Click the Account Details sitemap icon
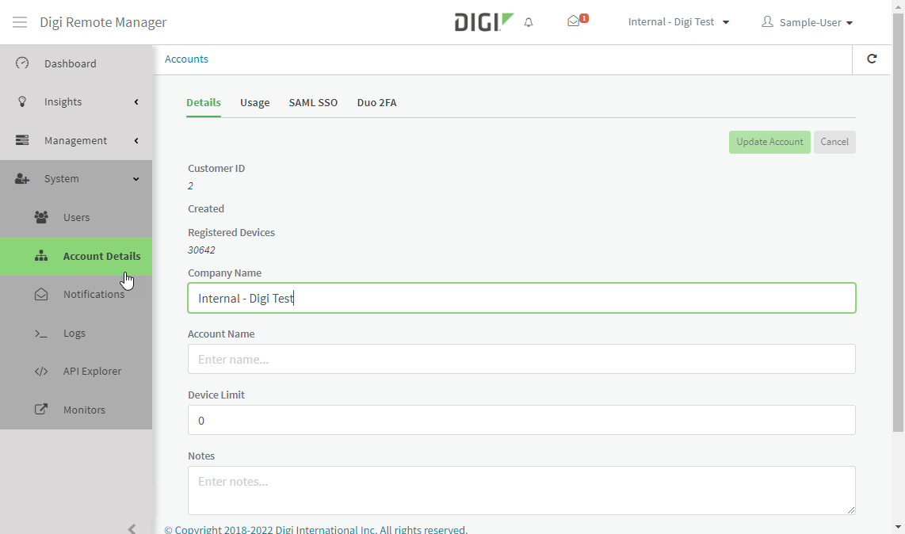 click(x=41, y=256)
